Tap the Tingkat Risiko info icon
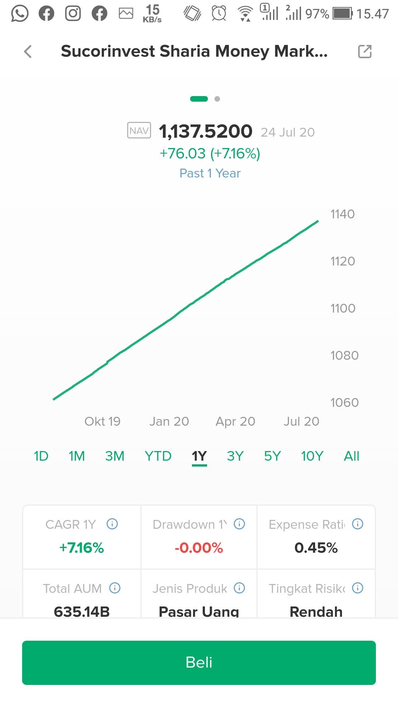Viewport: 398px width, 707px height. click(x=357, y=588)
